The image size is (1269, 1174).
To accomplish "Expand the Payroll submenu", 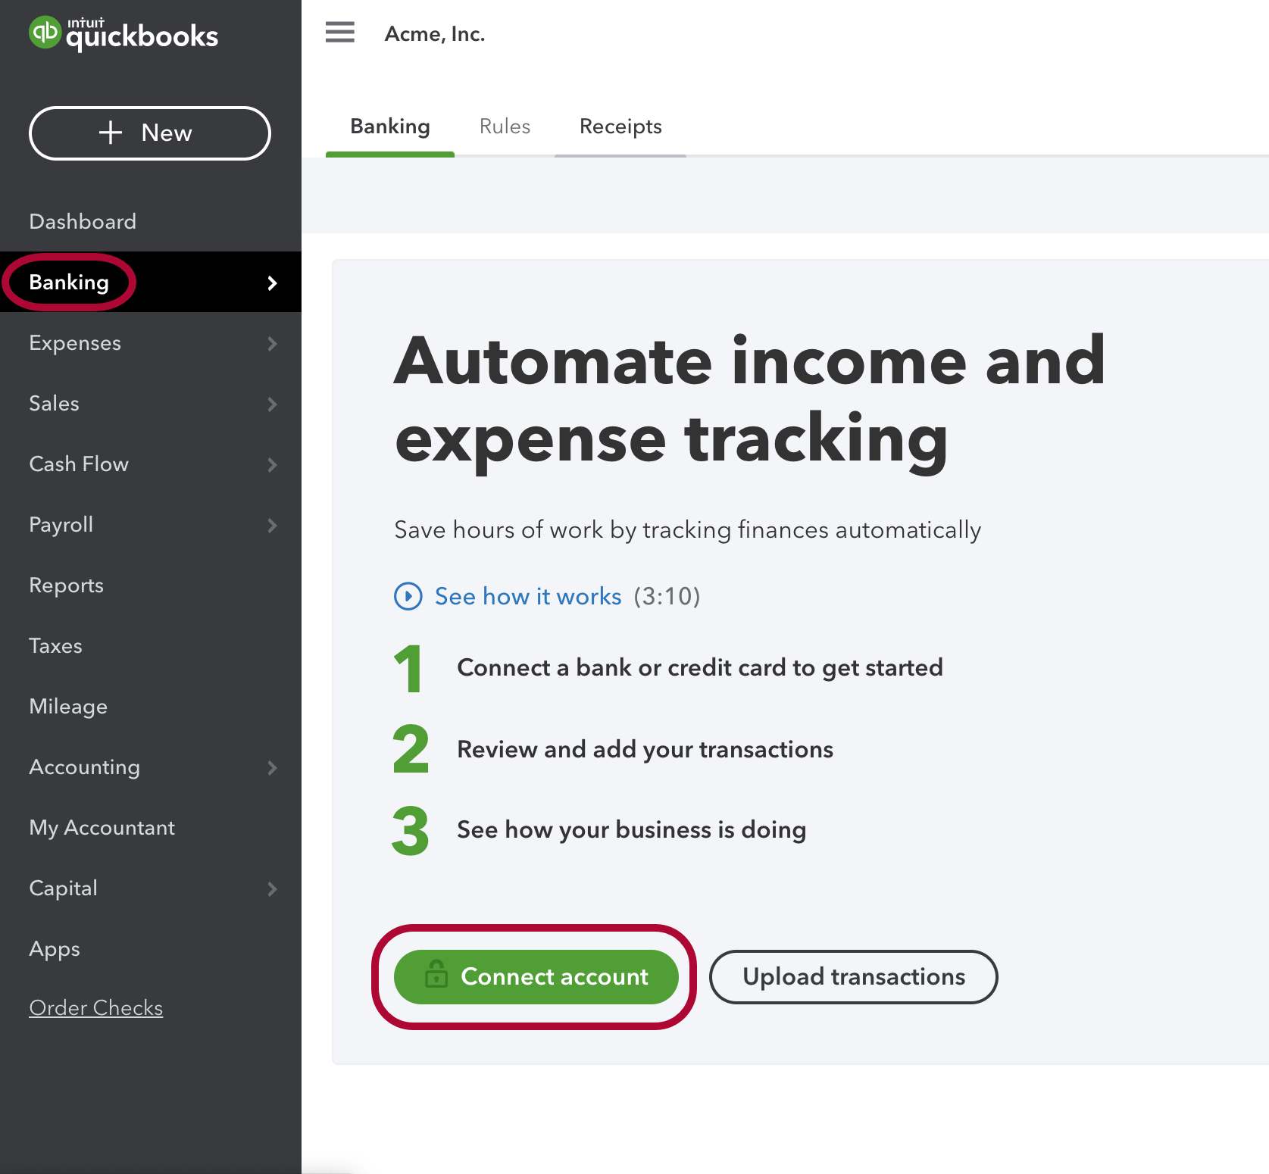I will [x=271, y=525].
